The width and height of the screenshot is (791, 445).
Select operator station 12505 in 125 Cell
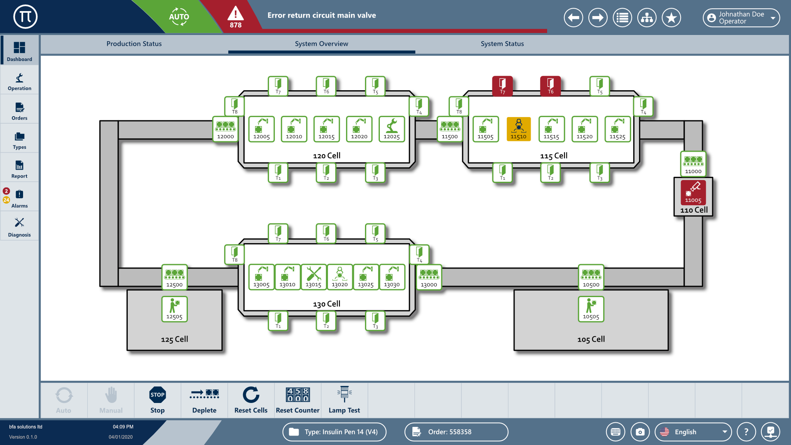[174, 309]
